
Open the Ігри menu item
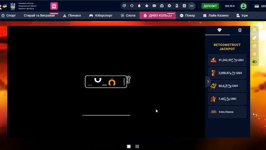[x=242, y=15]
